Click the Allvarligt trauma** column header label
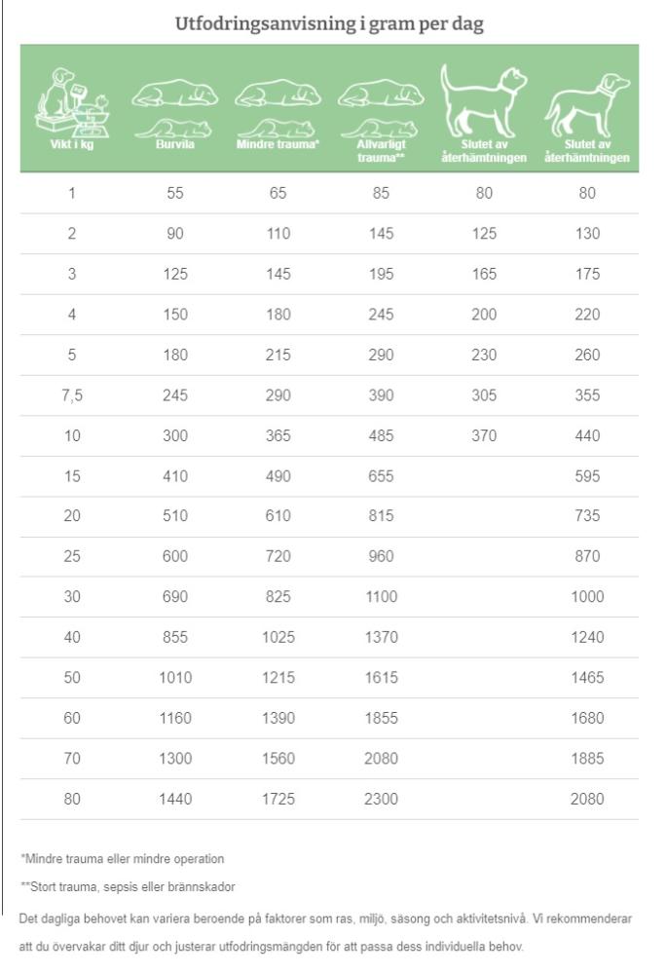667x974 pixels. (x=381, y=151)
